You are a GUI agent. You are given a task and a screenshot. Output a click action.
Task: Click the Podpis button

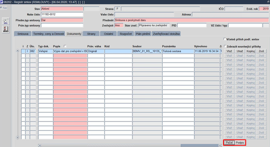coord(240,142)
